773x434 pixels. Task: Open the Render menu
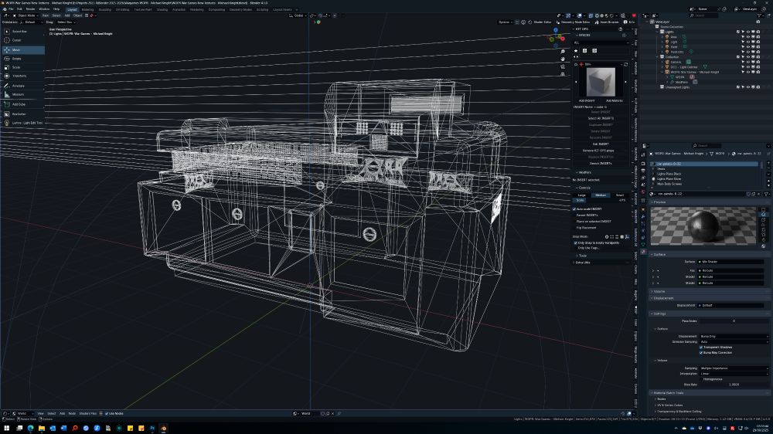tap(30, 9)
